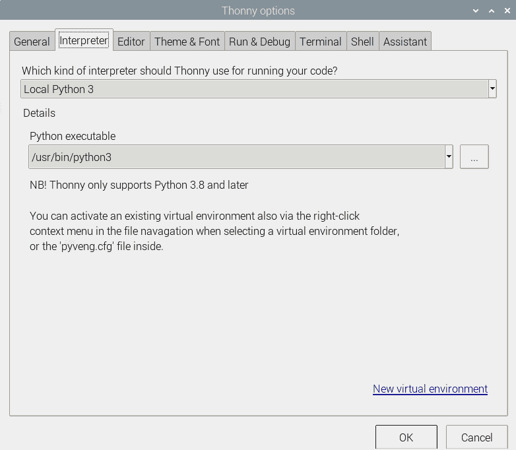Click the Local Python 3 combo box
Screen dimensions: 516x450
click(x=258, y=89)
